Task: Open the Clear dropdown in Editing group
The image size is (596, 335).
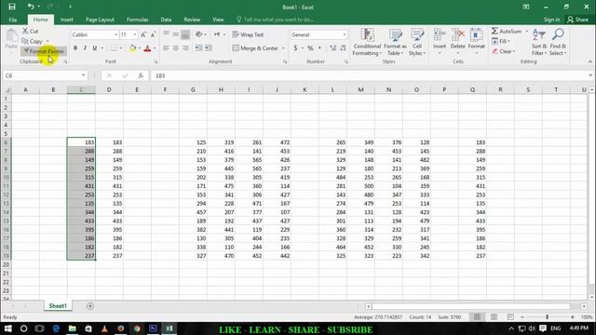Action: [x=504, y=51]
